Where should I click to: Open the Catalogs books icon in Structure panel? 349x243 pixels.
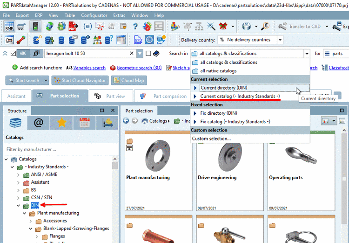pyautogui.click(x=15, y=123)
